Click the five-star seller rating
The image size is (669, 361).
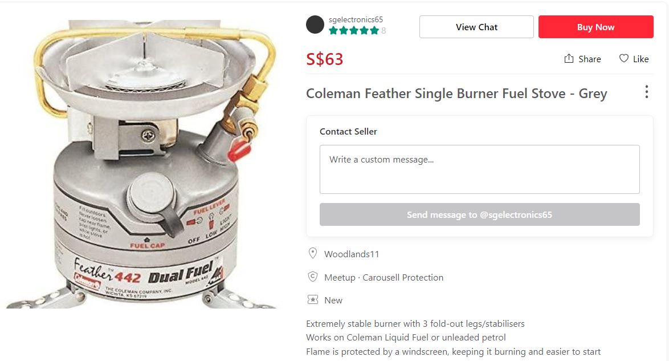click(x=354, y=31)
